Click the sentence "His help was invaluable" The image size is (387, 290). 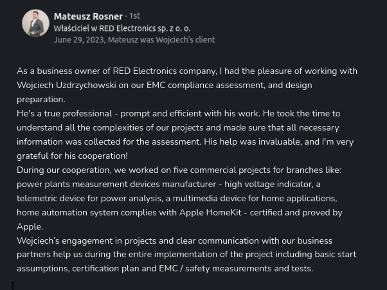[253, 142]
